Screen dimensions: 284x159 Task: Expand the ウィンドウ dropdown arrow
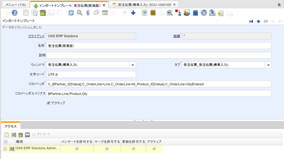coord(133,65)
